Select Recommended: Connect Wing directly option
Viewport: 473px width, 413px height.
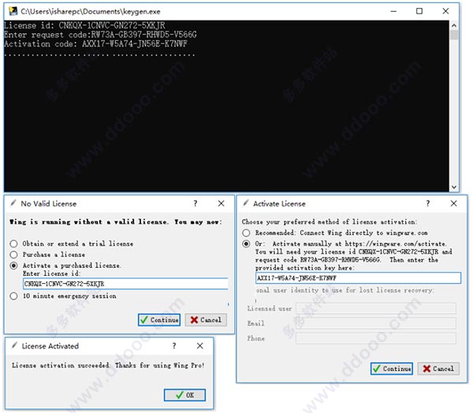tap(246, 233)
